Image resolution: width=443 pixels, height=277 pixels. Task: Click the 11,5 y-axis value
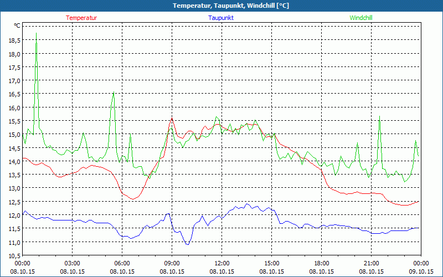15,229
